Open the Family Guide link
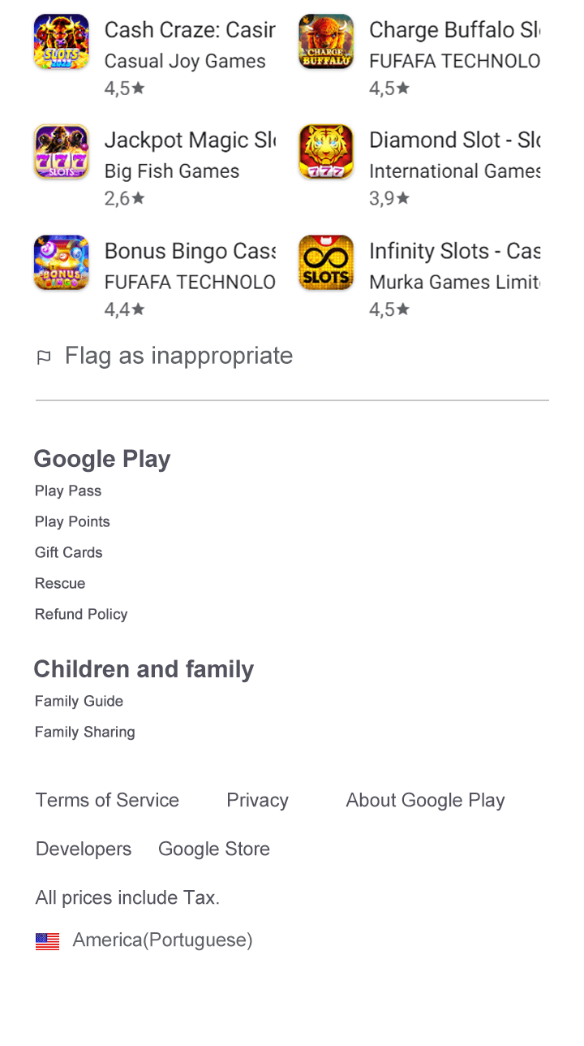Image resolution: width=584 pixels, height=1046 pixels. [x=79, y=701]
